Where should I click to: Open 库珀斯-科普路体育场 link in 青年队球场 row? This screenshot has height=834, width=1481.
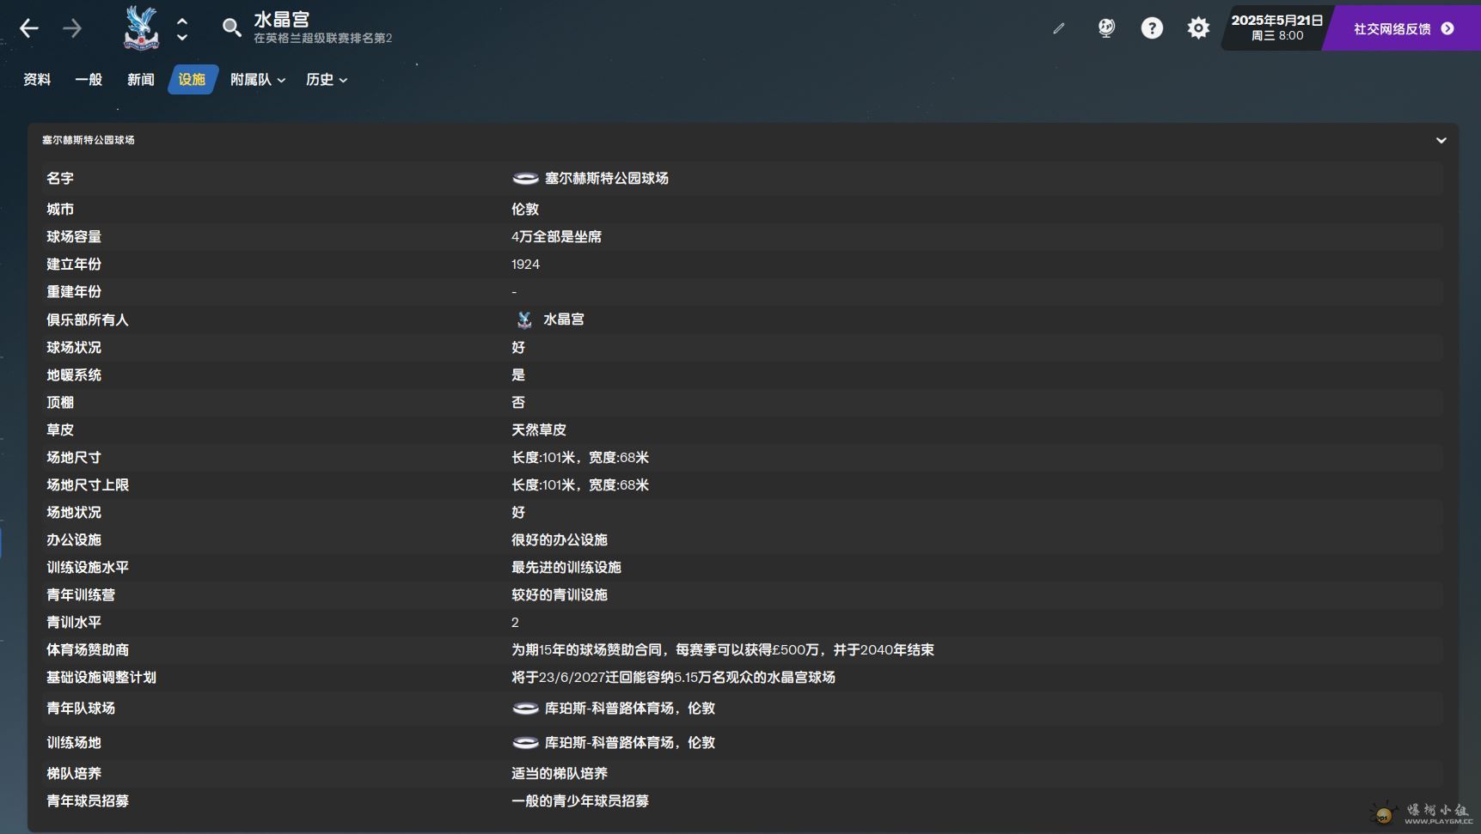pos(630,708)
